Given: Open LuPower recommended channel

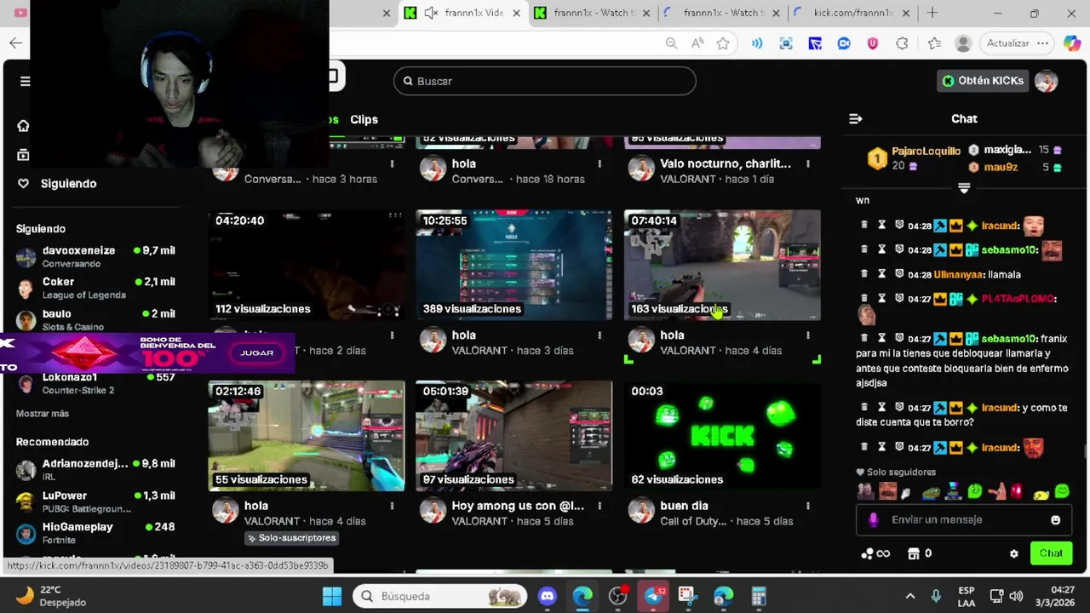Looking at the screenshot, I should tap(95, 501).
